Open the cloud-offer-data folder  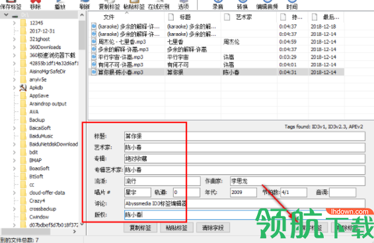click(x=47, y=193)
